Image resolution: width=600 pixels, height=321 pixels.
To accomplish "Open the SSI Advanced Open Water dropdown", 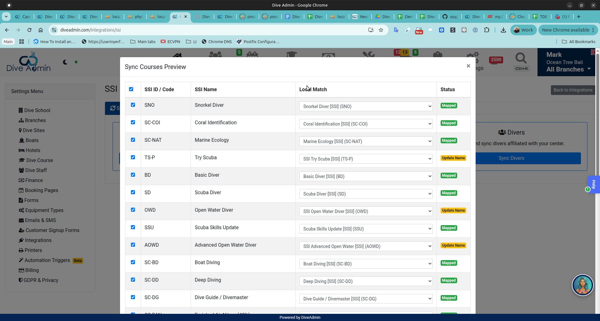I will [366, 246].
